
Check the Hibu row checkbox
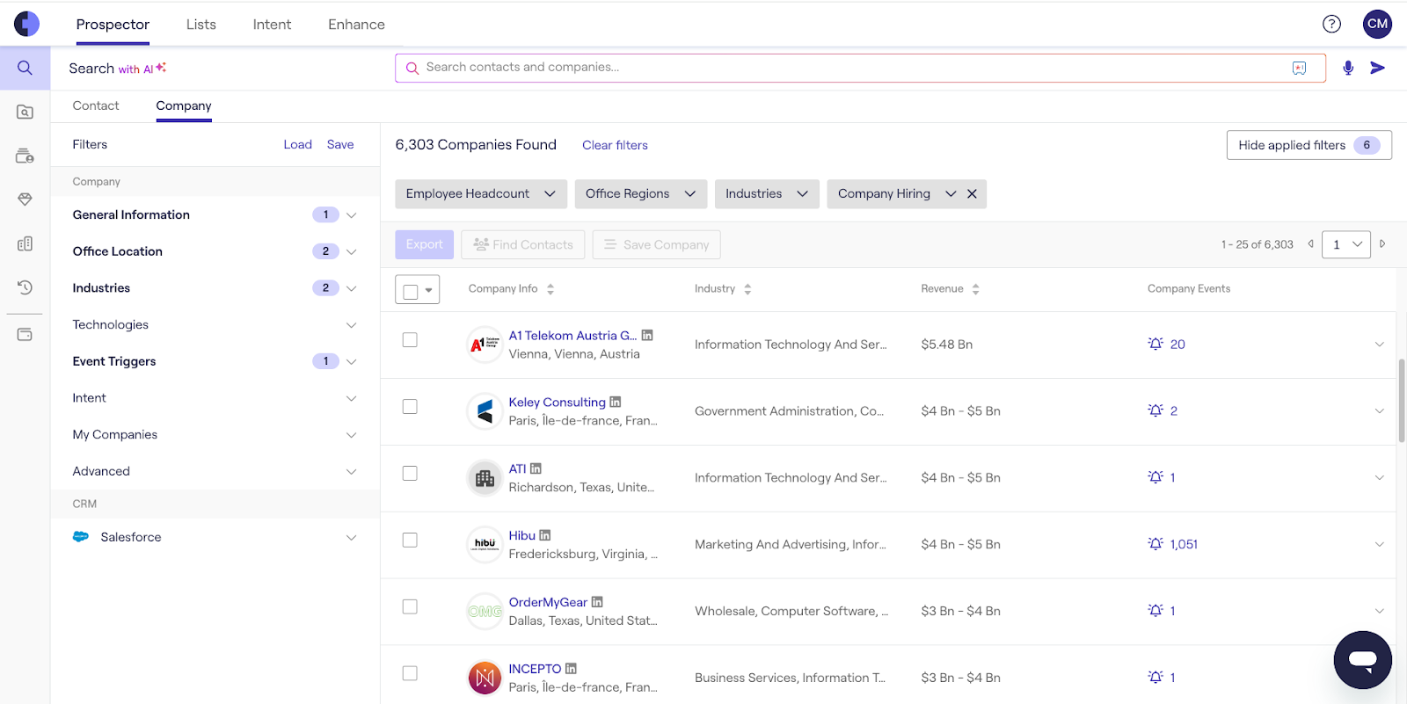[410, 540]
